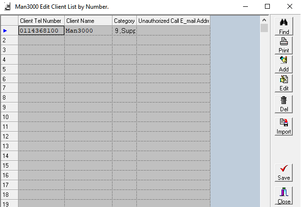
Task: Click the Category column header
Action: pyautogui.click(x=124, y=21)
